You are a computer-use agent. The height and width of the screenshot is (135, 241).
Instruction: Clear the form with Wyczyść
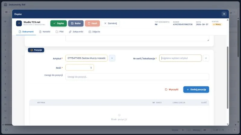click(171, 89)
